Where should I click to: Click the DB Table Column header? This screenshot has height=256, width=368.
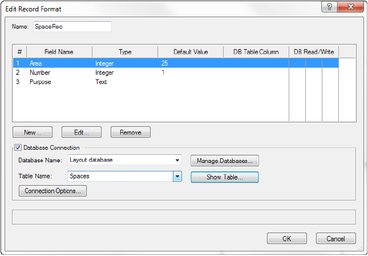point(256,52)
